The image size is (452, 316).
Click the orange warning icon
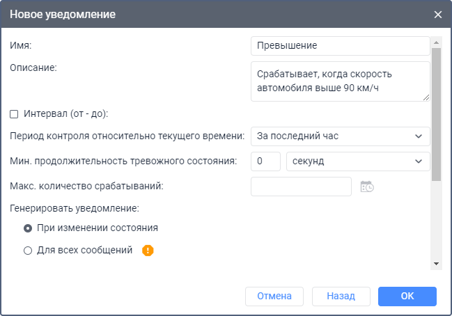point(148,251)
